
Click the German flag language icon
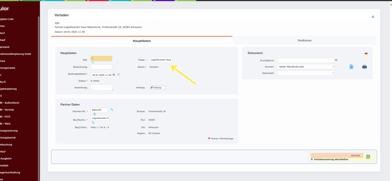pos(366,54)
